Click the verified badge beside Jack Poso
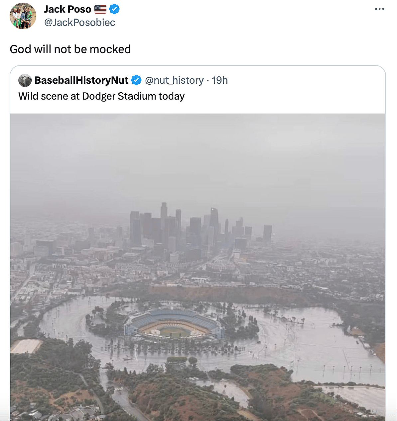The width and height of the screenshot is (397, 421). [x=114, y=9]
